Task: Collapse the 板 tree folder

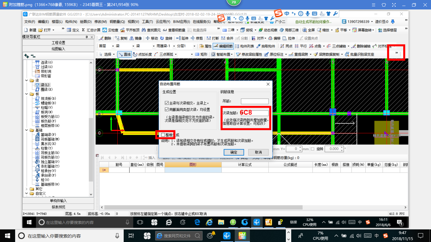Action: [x=27, y=94]
